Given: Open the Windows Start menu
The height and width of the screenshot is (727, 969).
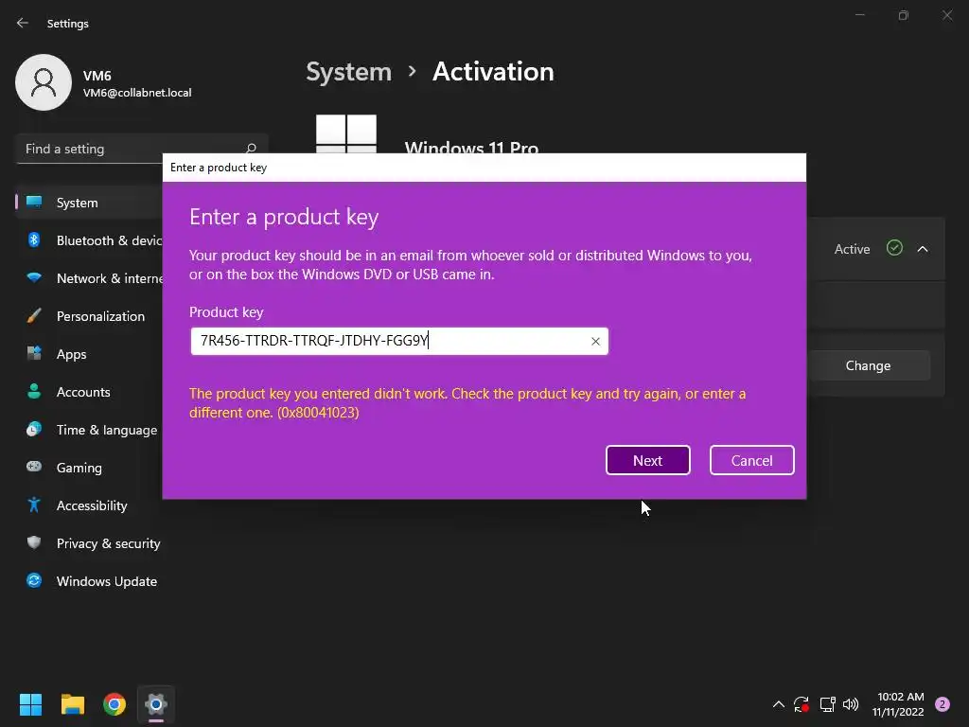Looking at the screenshot, I should (x=30, y=704).
